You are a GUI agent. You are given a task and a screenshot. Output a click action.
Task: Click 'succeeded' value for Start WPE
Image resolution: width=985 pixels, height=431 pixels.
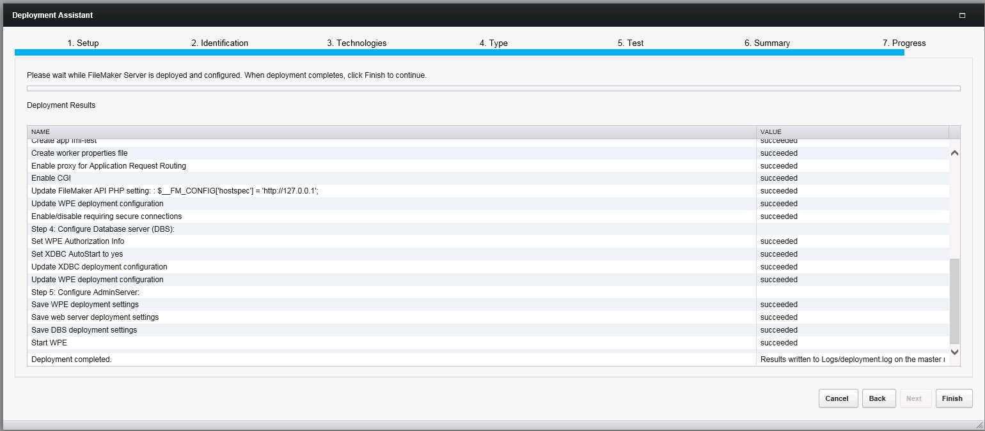coord(778,343)
